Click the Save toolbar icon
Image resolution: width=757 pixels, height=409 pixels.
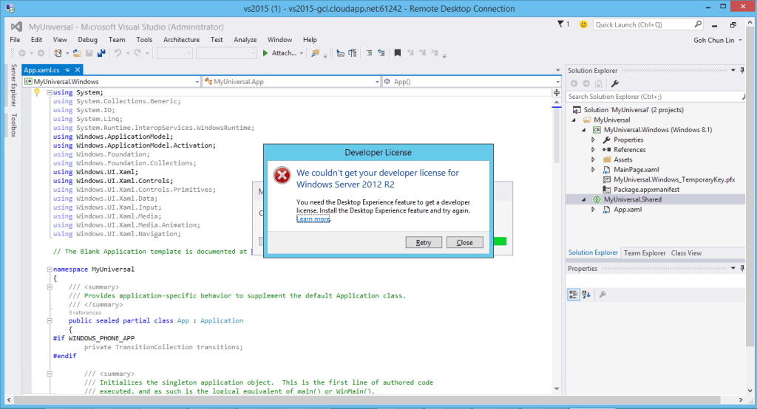pos(89,53)
